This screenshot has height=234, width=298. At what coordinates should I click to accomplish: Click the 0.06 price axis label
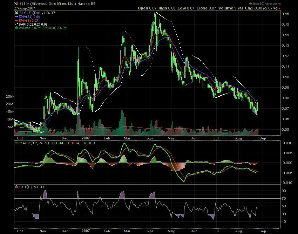click(285, 119)
